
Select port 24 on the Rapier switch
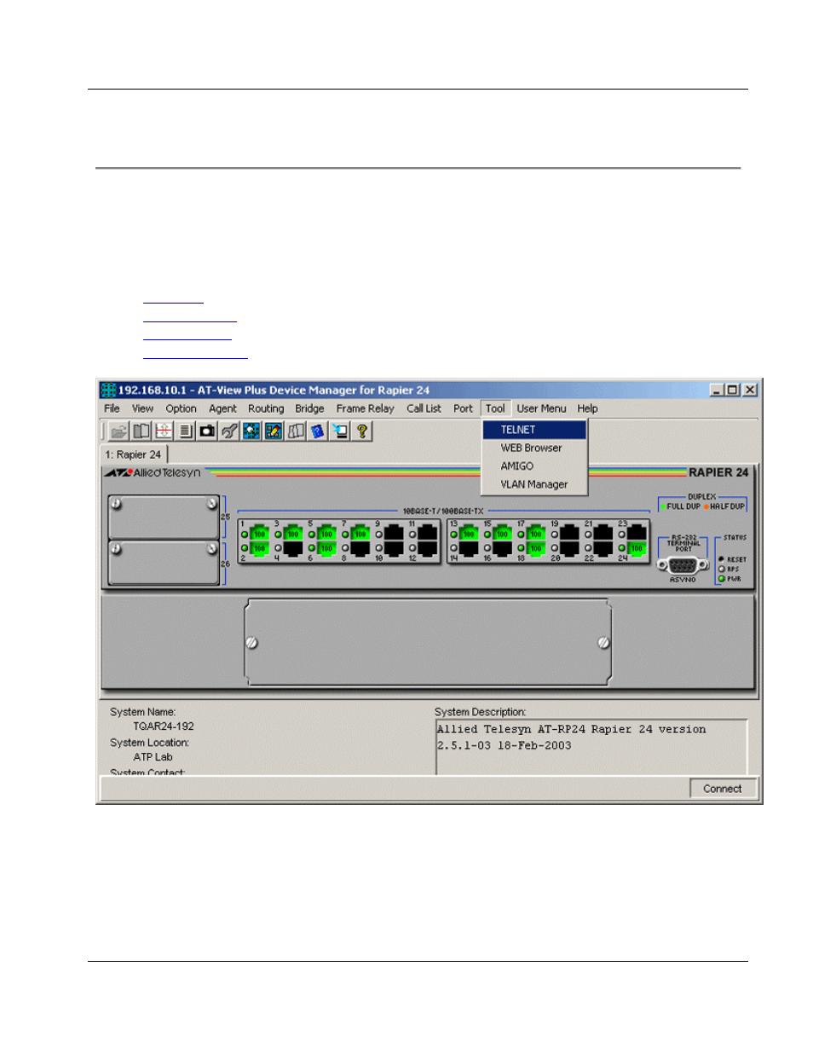point(637,548)
